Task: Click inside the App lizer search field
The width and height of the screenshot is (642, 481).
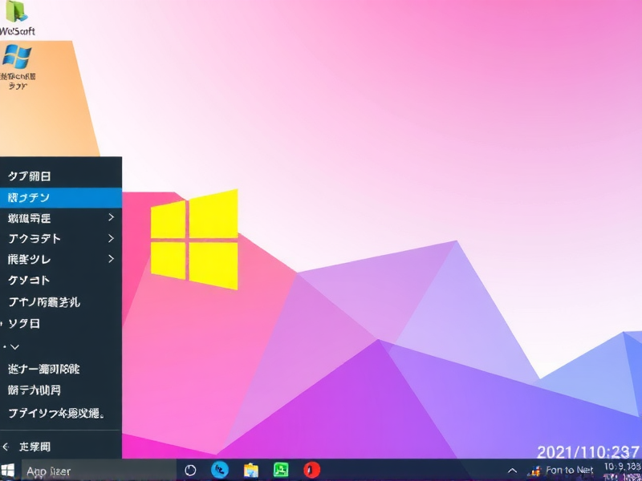Action: tap(88, 471)
